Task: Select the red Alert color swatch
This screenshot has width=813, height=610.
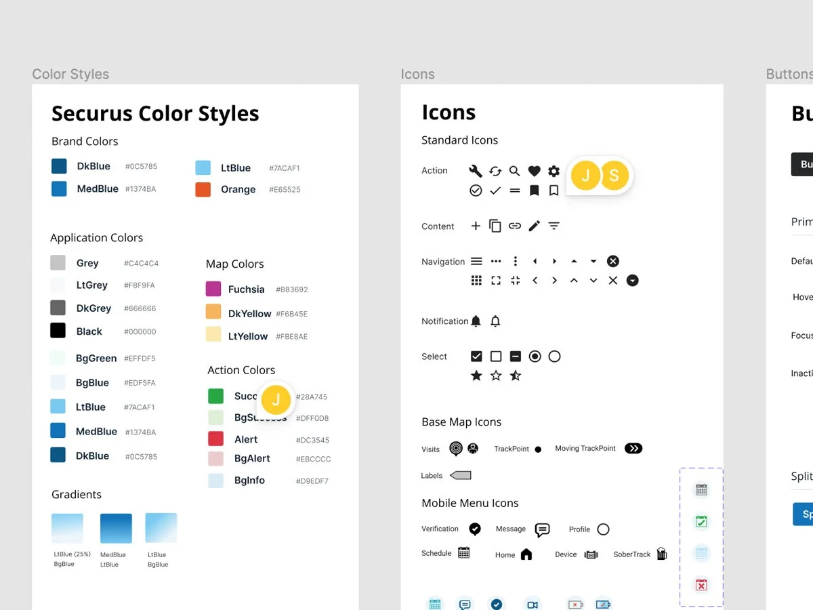Action: click(215, 439)
